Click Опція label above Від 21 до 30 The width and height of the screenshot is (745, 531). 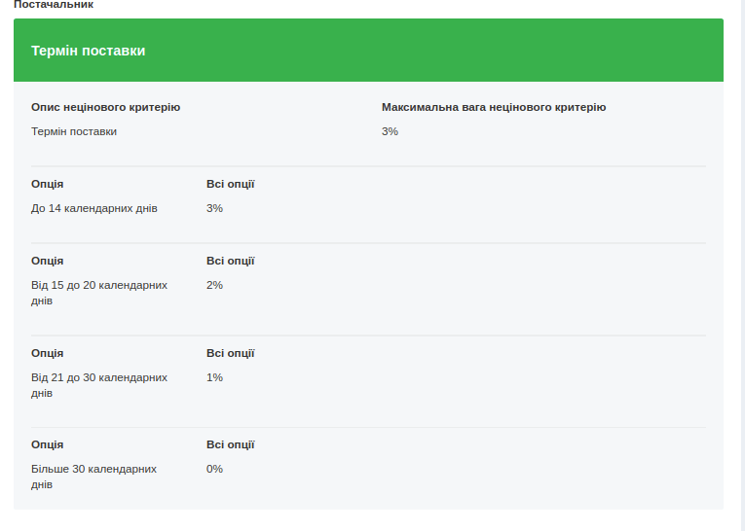coord(48,353)
